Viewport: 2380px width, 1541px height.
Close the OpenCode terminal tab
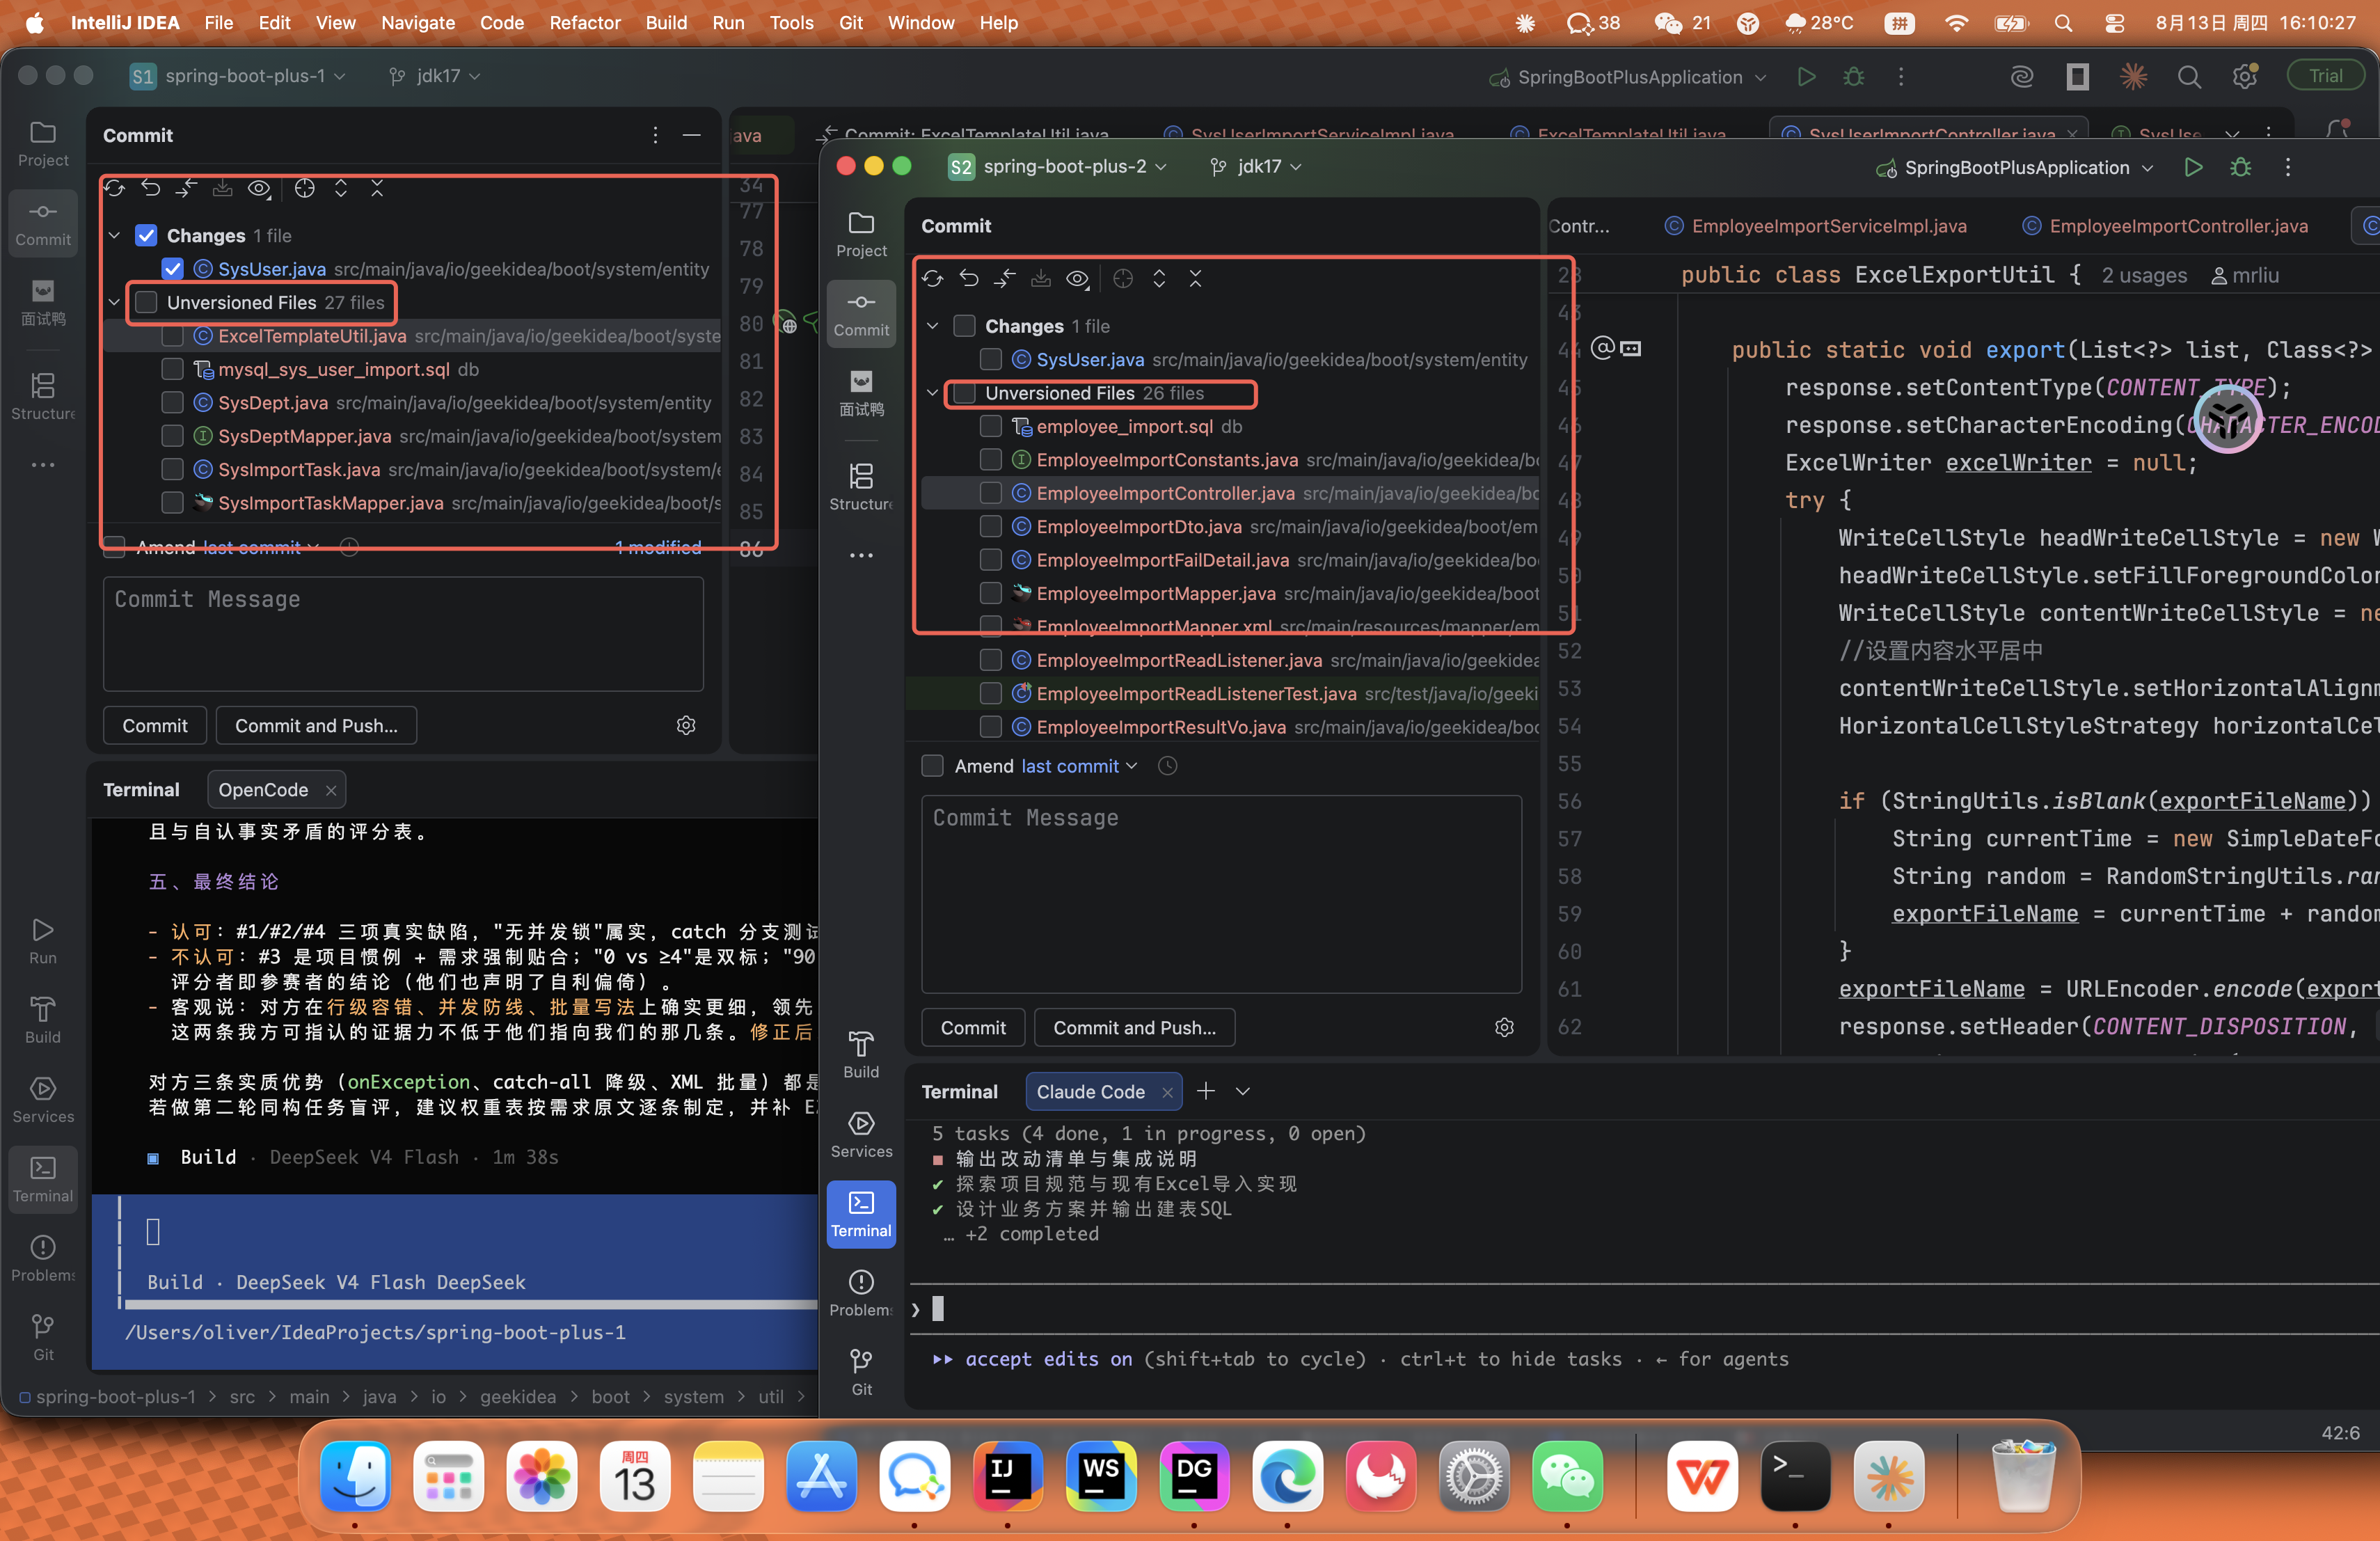coord(331,790)
